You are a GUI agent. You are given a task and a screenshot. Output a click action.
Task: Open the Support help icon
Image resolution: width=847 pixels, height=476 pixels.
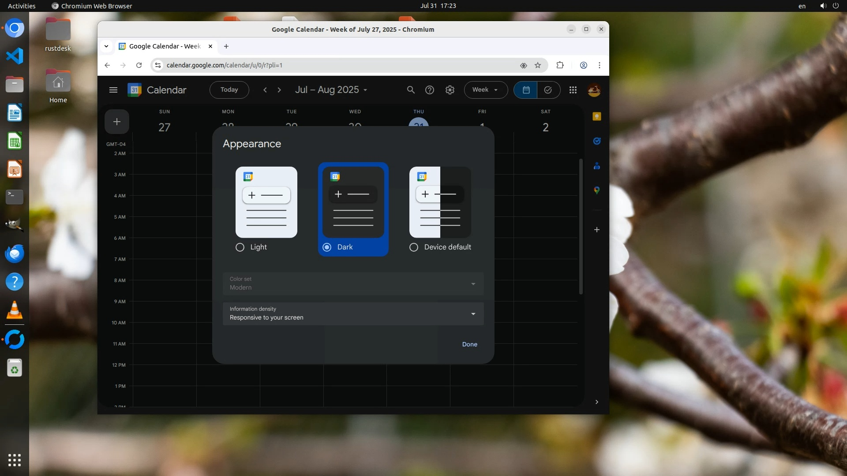[429, 90]
